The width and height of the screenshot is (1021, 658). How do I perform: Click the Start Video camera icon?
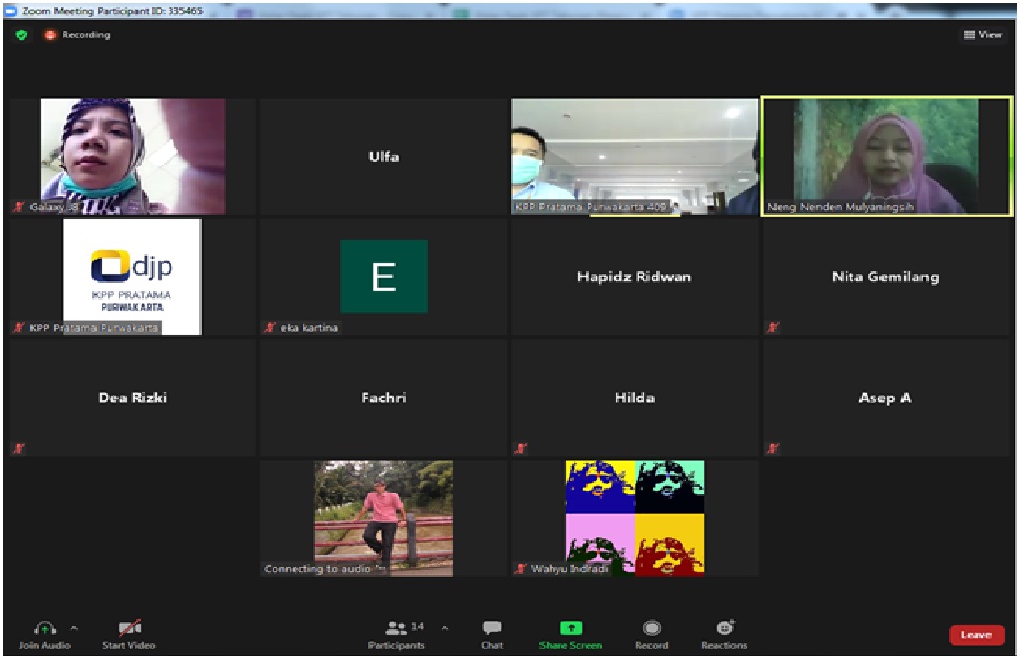[x=128, y=628]
